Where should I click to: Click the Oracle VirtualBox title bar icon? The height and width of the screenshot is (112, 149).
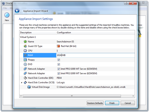click(x=3, y=3)
